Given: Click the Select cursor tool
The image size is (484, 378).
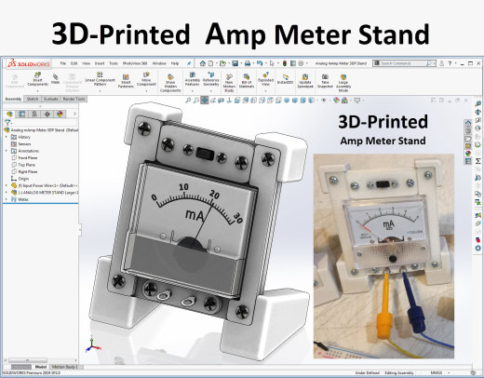Looking at the screenshot, I should point(272,63).
